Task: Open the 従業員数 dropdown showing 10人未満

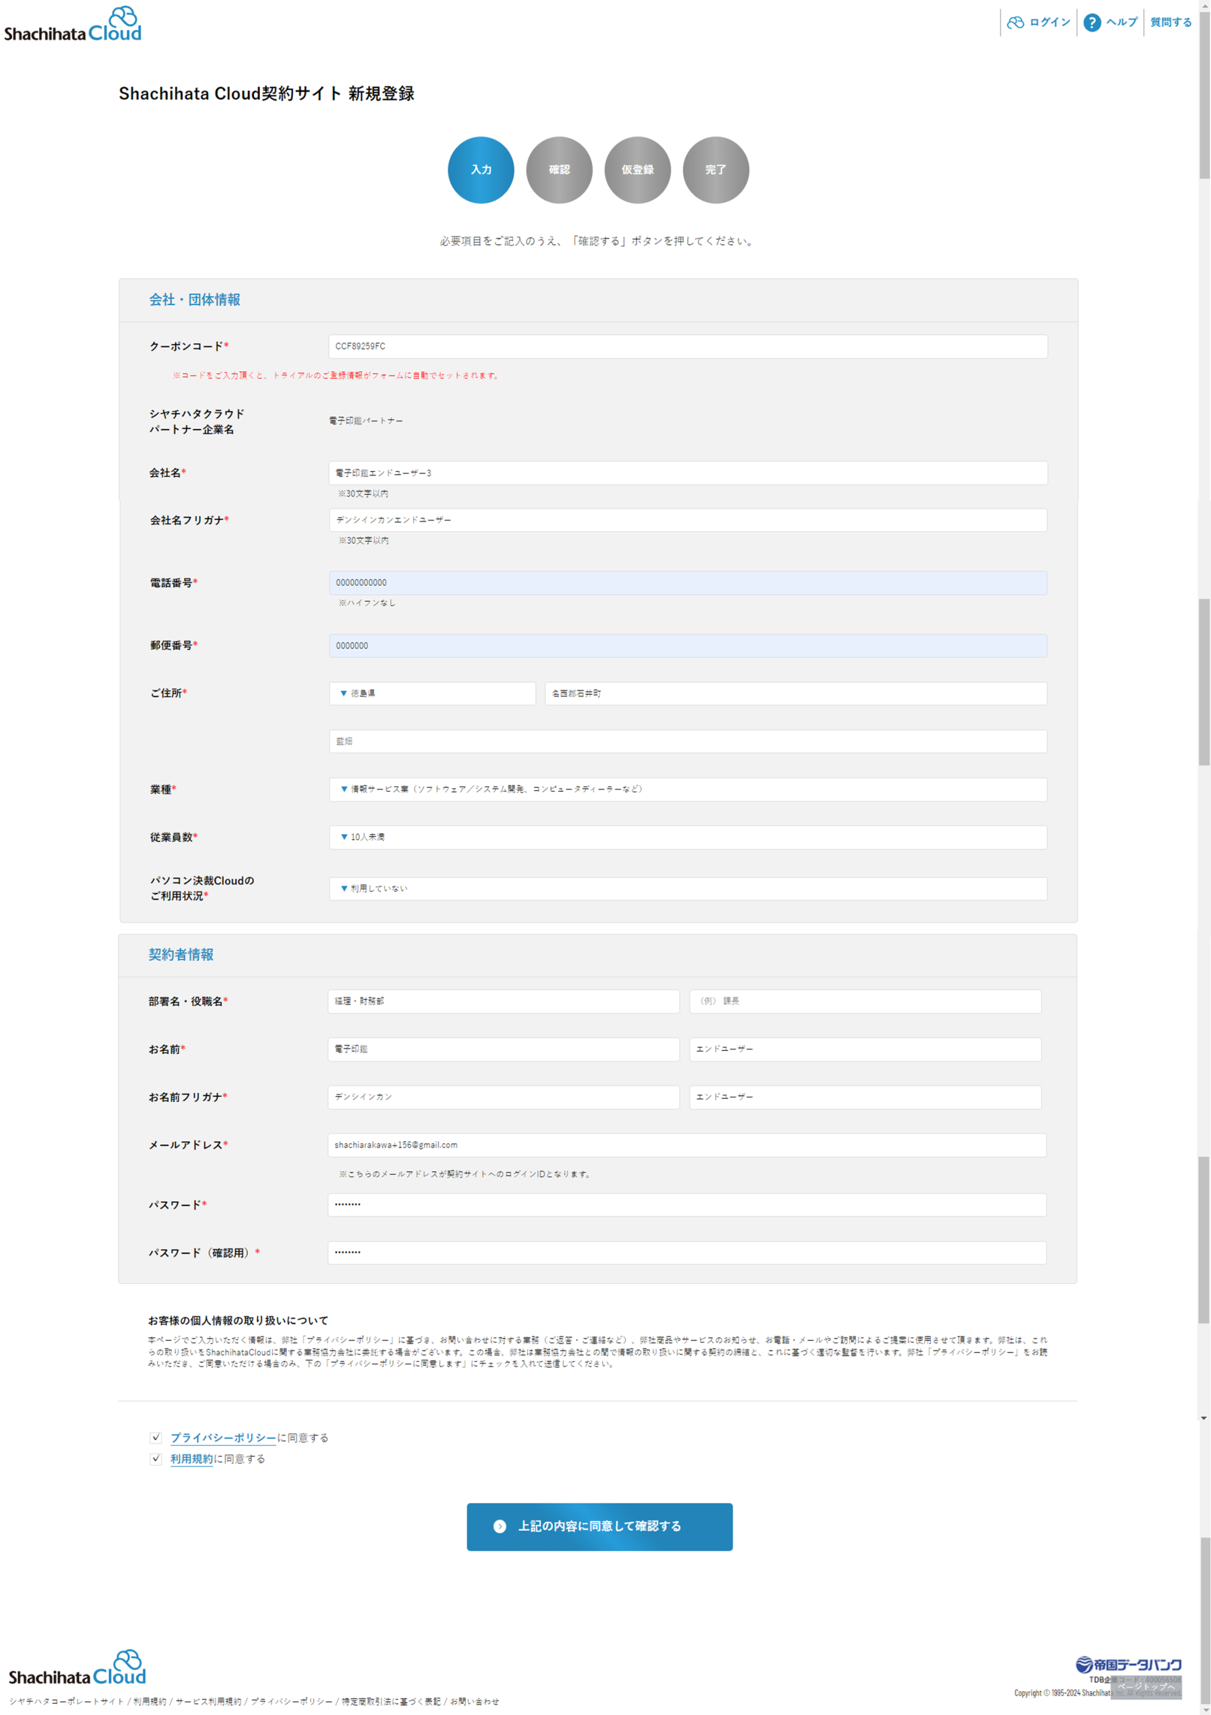Action: tap(687, 837)
